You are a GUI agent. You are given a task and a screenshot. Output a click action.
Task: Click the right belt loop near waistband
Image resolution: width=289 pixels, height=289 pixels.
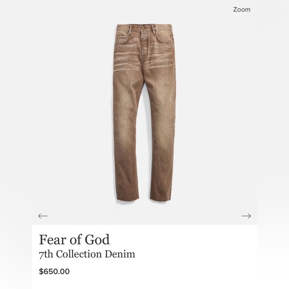[152, 30]
